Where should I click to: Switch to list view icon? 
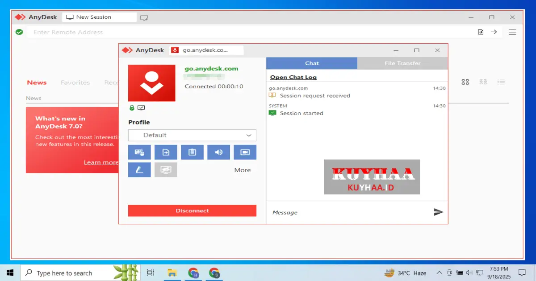click(501, 82)
